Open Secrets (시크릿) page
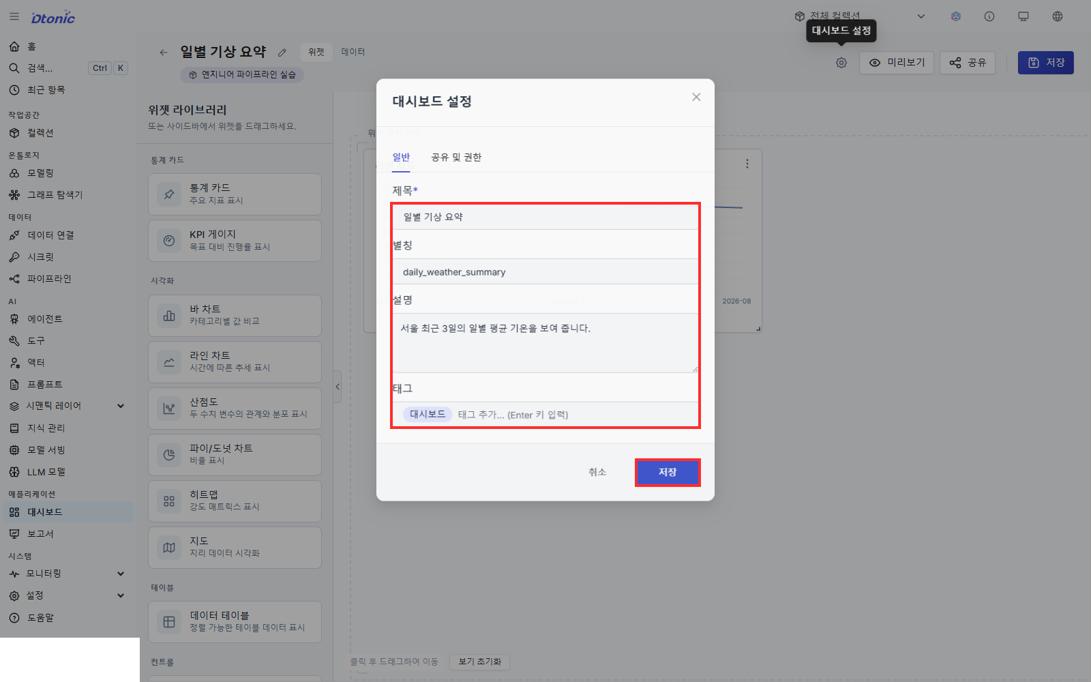1091x682 pixels. tap(68, 257)
